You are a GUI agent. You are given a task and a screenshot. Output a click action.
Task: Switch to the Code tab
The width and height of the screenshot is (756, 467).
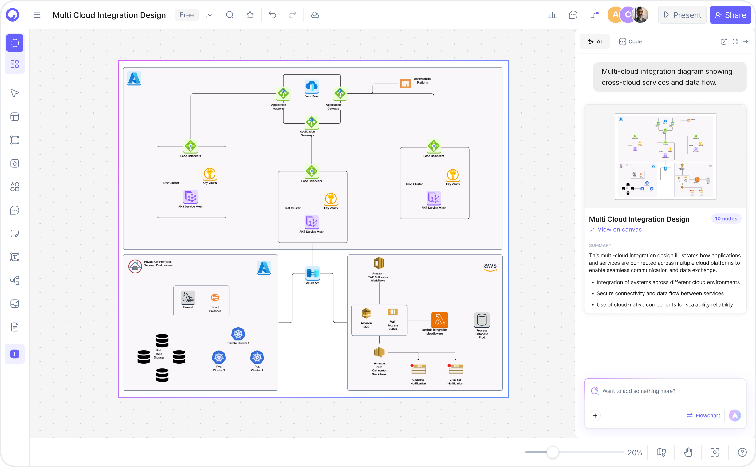pos(630,41)
